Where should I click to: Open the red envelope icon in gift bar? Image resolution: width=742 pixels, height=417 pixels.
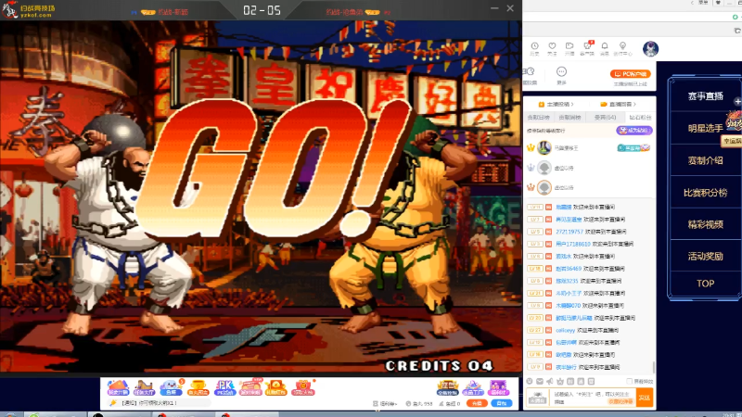click(x=275, y=387)
